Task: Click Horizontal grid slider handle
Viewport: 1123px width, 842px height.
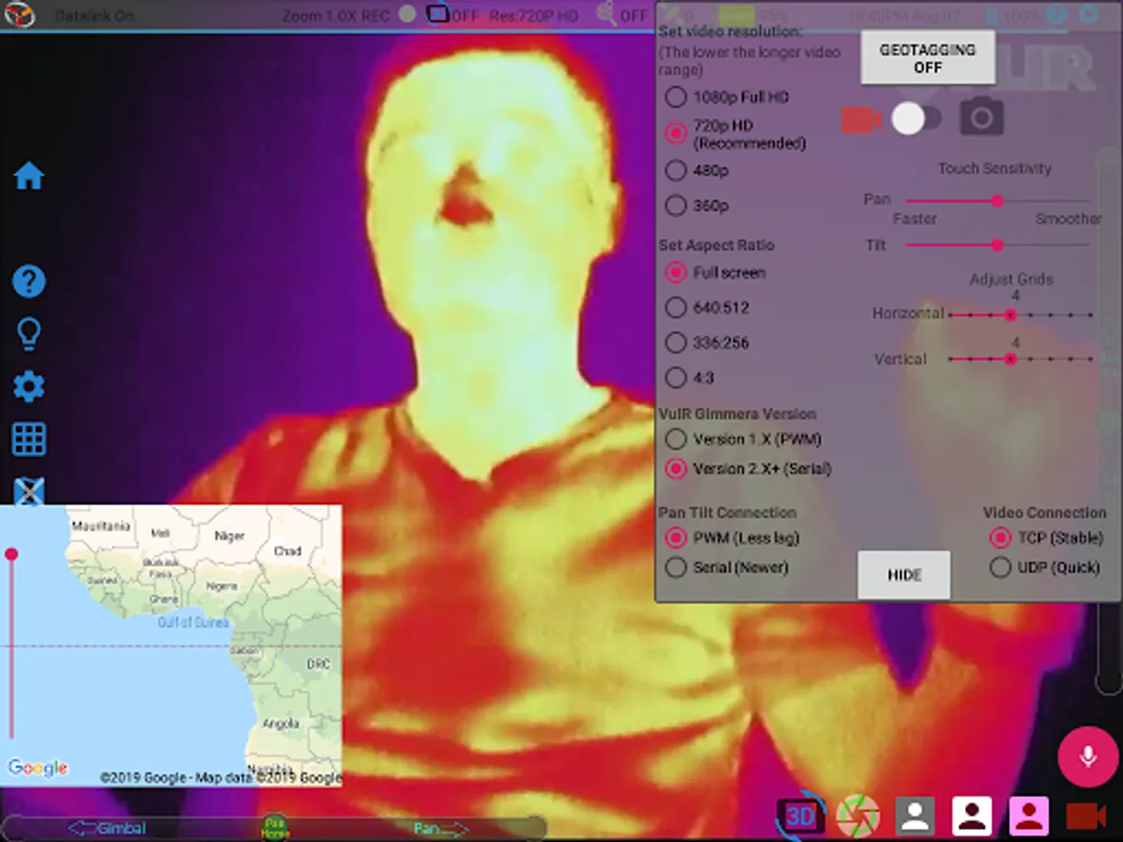Action: point(1011,315)
